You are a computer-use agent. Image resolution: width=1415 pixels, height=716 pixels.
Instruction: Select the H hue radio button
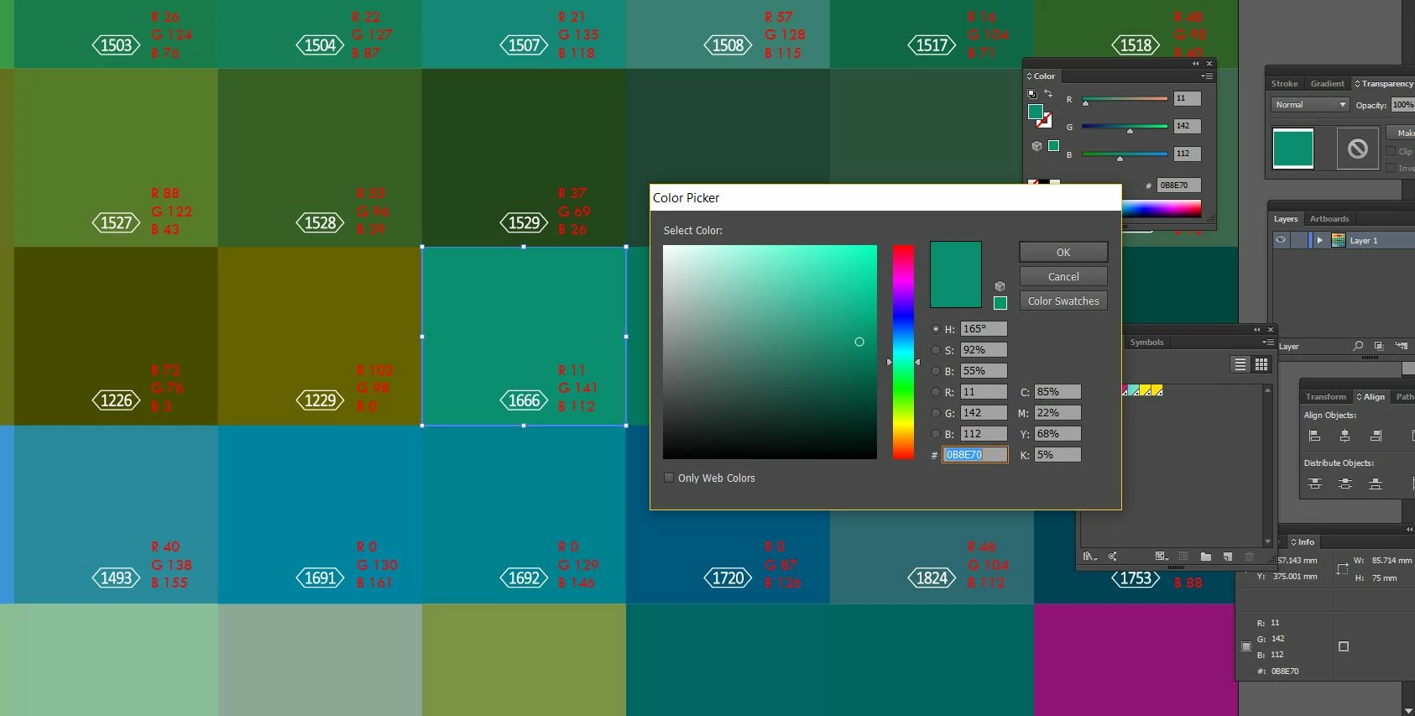[936, 329]
